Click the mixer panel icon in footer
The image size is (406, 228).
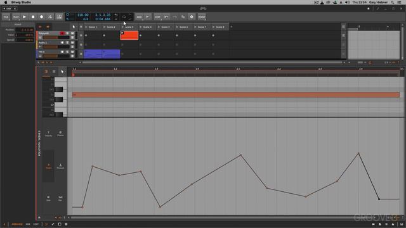pos(66,224)
